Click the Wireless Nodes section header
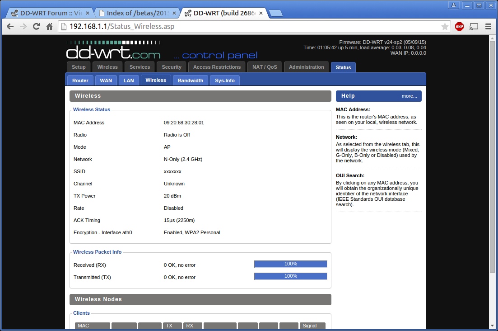 pos(200,299)
